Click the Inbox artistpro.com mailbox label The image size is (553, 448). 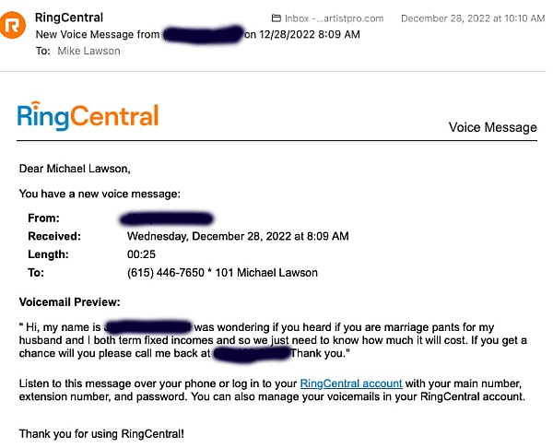click(x=339, y=18)
